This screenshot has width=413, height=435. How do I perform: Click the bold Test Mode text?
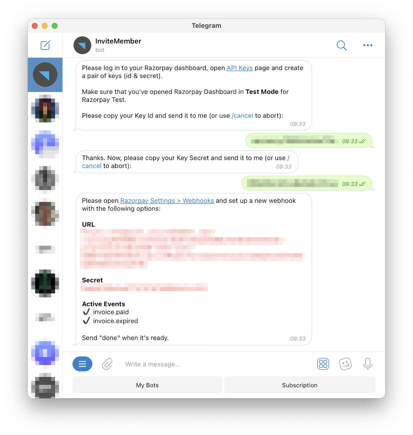point(262,92)
